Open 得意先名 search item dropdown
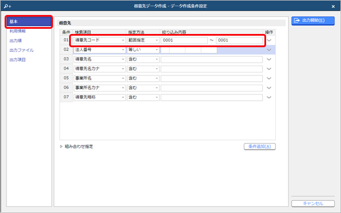Image resolution: width=341 pixels, height=213 pixels. [x=100, y=59]
